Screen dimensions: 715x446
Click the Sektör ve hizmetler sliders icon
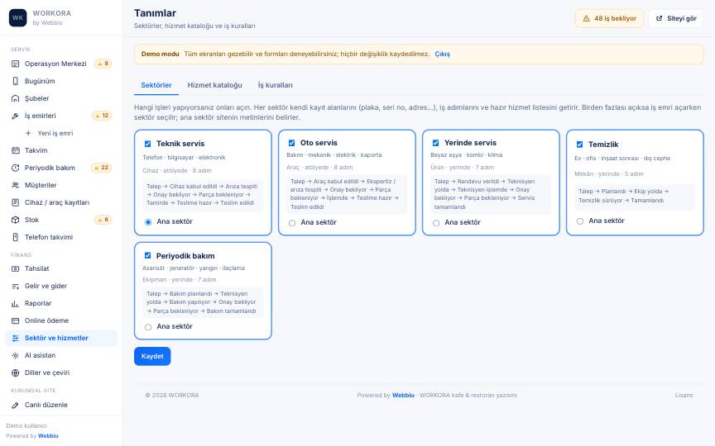[x=15, y=338]
